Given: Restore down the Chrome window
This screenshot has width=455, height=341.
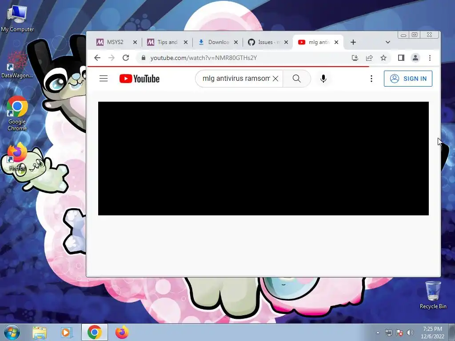Looking at the screenshot, I should 415,35.
